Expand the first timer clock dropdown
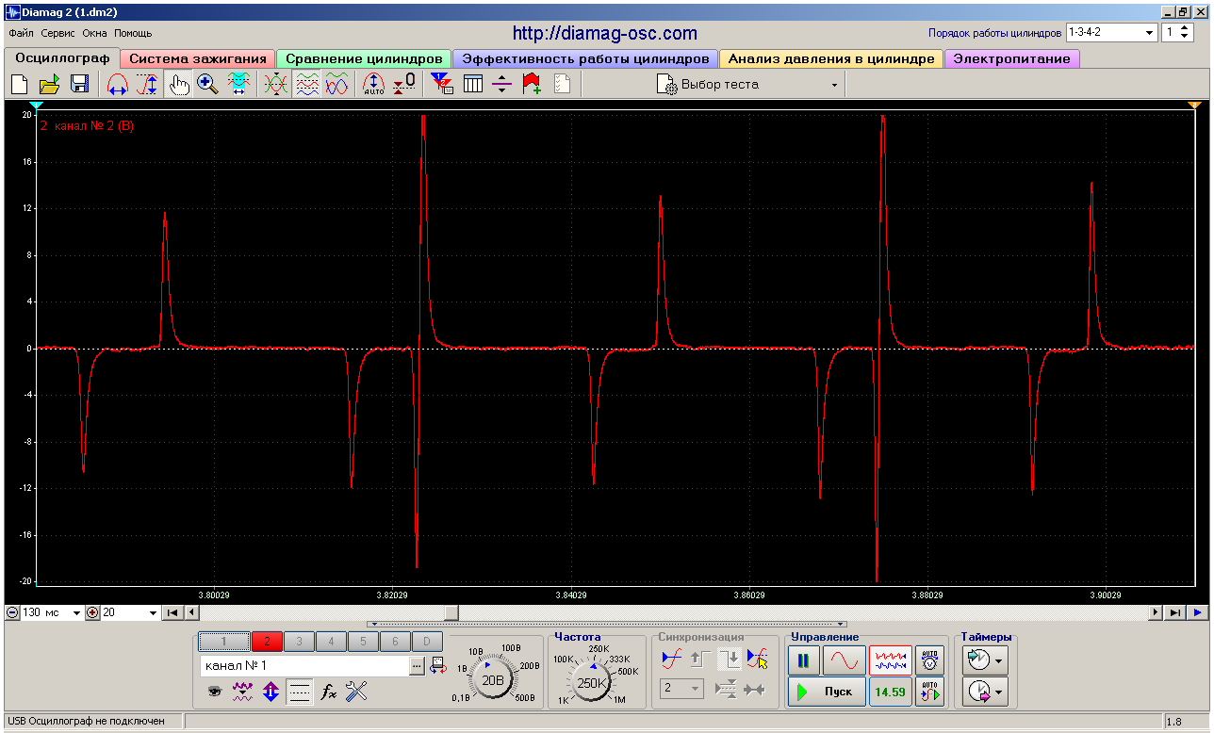The width and height of the screenshot is (1214, 733). (x=998, y=660)
